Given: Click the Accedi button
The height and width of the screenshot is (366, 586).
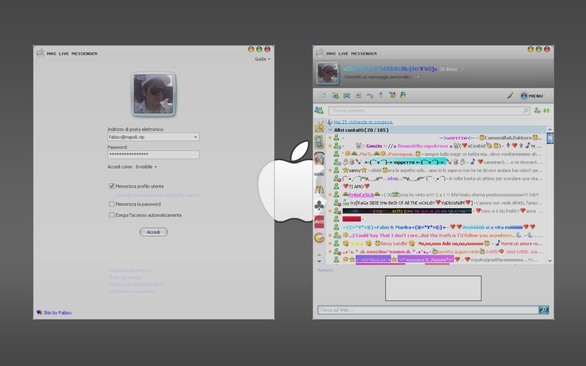Looking at the screenshot, I should tap(153, 232).
